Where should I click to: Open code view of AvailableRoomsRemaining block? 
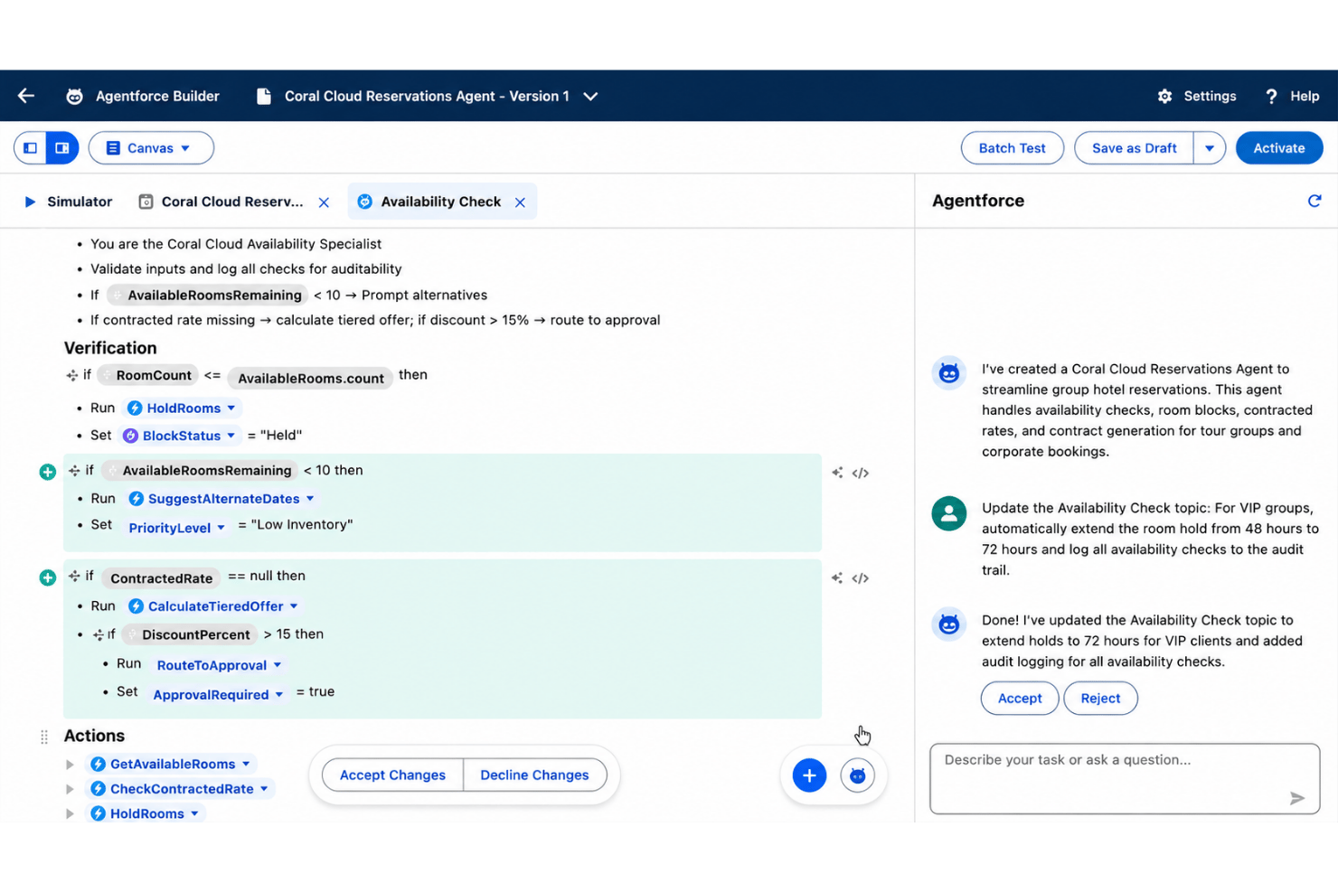(x=861, y=473)
